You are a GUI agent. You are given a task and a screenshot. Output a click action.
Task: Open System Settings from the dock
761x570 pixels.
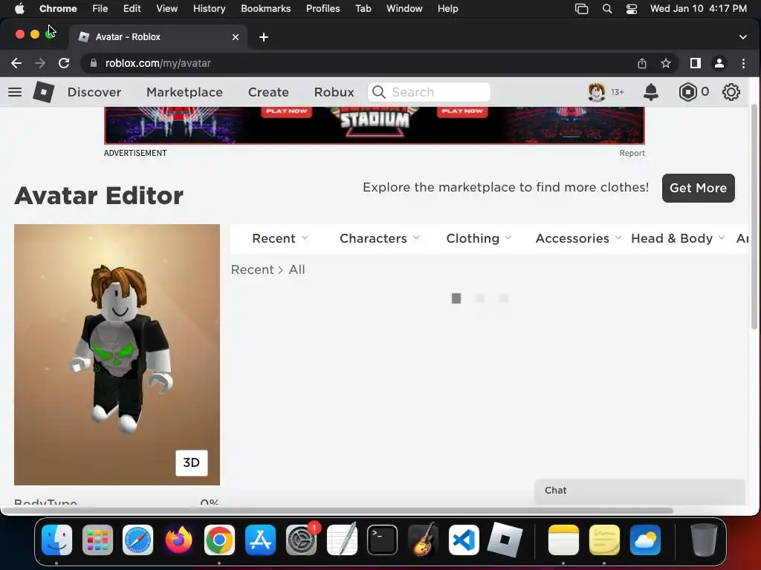(x=302, y=540)
